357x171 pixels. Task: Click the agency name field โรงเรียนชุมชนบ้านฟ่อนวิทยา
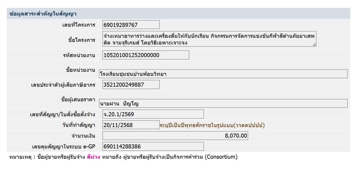pyautogui.click(x=223, y=74)
